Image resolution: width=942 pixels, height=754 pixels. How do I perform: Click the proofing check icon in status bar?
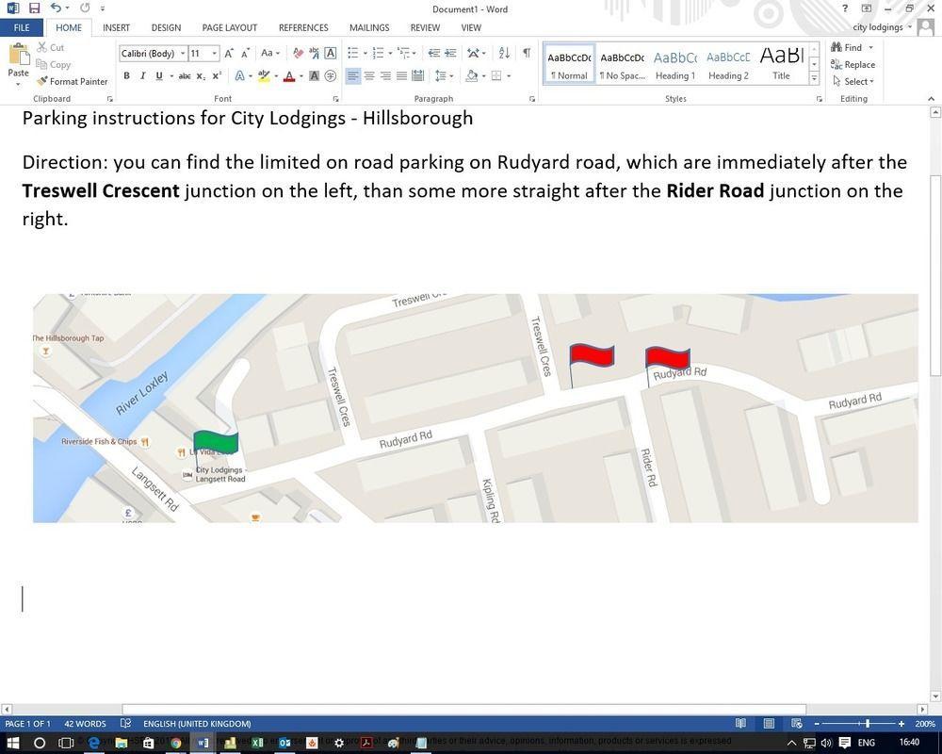pyautogui.click(x=125, y=723)
